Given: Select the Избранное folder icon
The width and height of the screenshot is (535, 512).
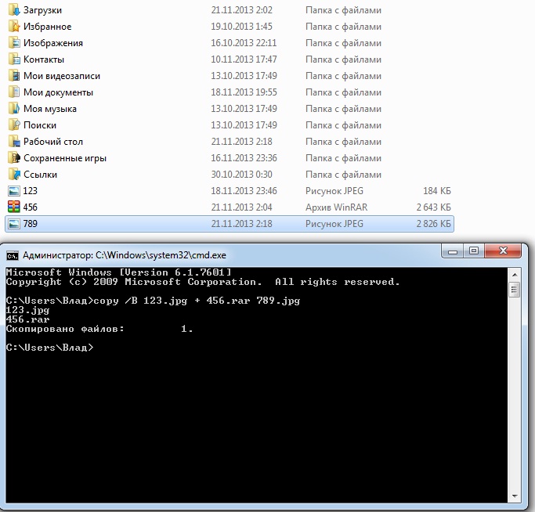Looking at the screenshot, I should (14, 27).
